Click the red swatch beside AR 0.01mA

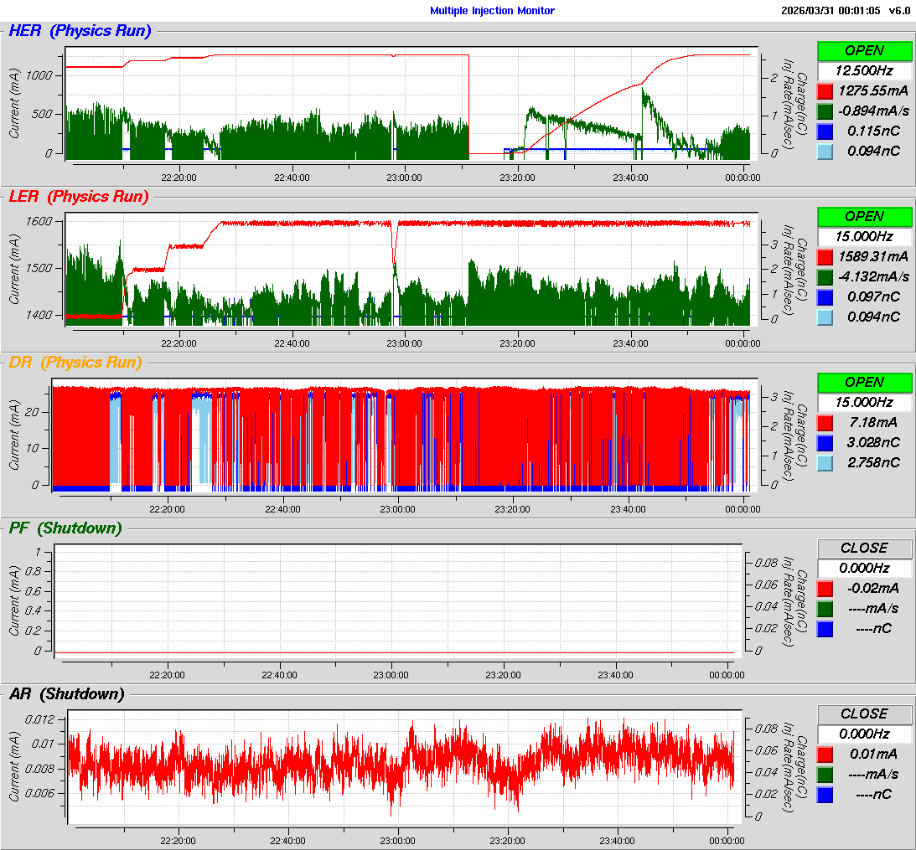(825, 755)
